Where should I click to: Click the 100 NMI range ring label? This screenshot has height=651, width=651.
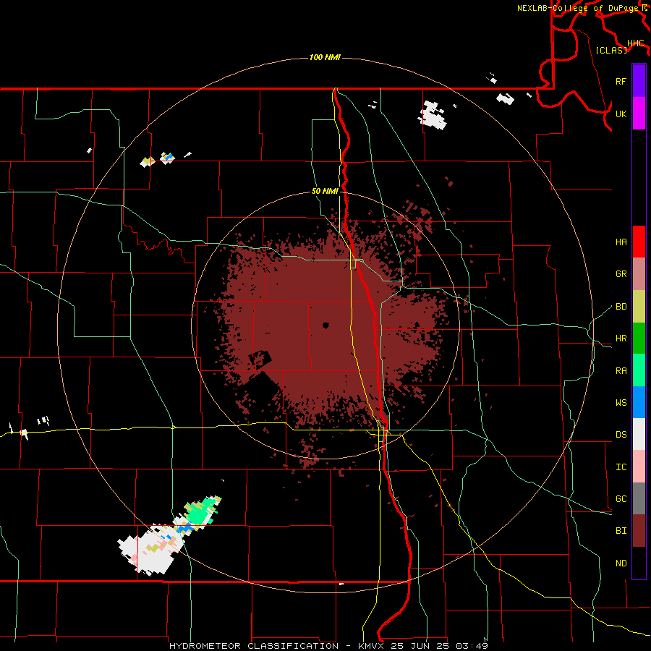(325, 57)
